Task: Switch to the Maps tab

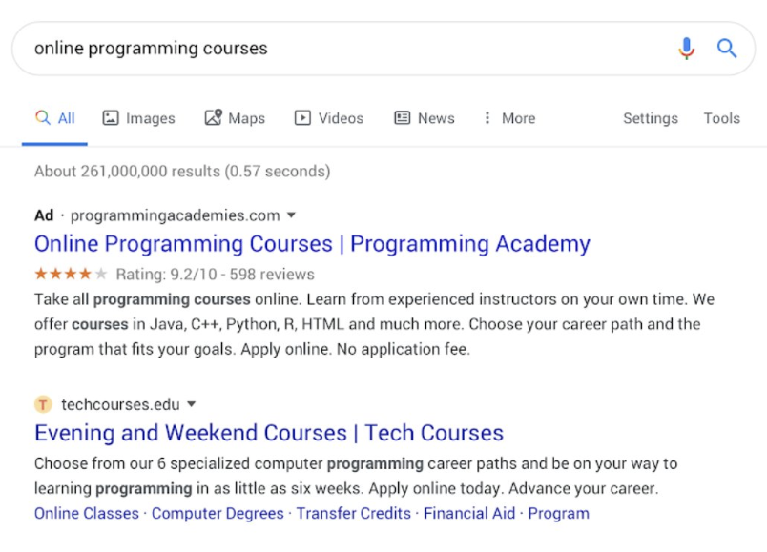Action: [x=235, y=118]
